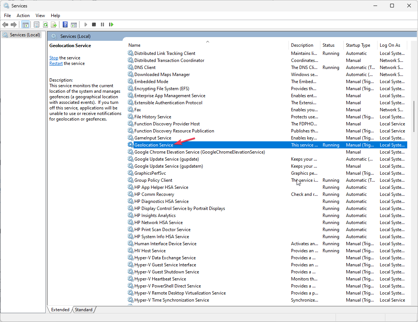Click the Restart the service link
The height and width of the screenshot is (322, 418).
[x=56, y=63]
